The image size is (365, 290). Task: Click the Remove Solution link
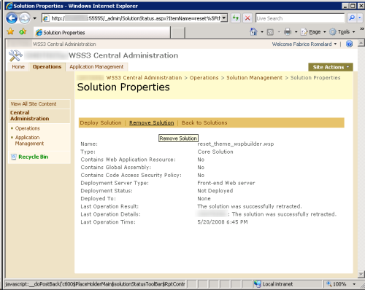coord(151,122)
